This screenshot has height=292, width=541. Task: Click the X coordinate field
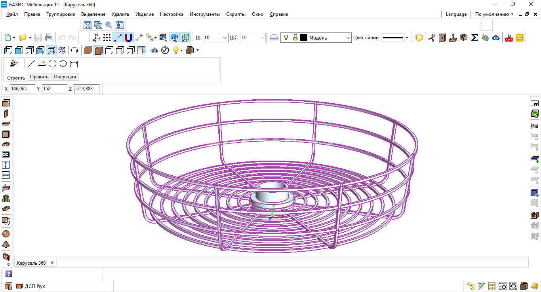23,89
